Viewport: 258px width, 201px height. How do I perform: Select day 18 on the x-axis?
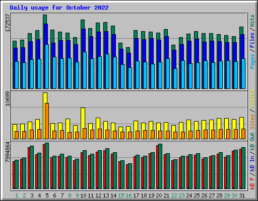[x=144, y=195]
